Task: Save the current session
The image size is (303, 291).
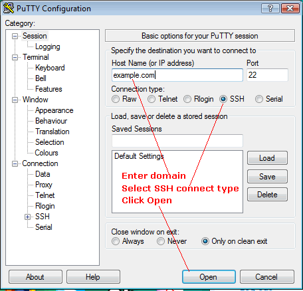Action: [267, 177]
